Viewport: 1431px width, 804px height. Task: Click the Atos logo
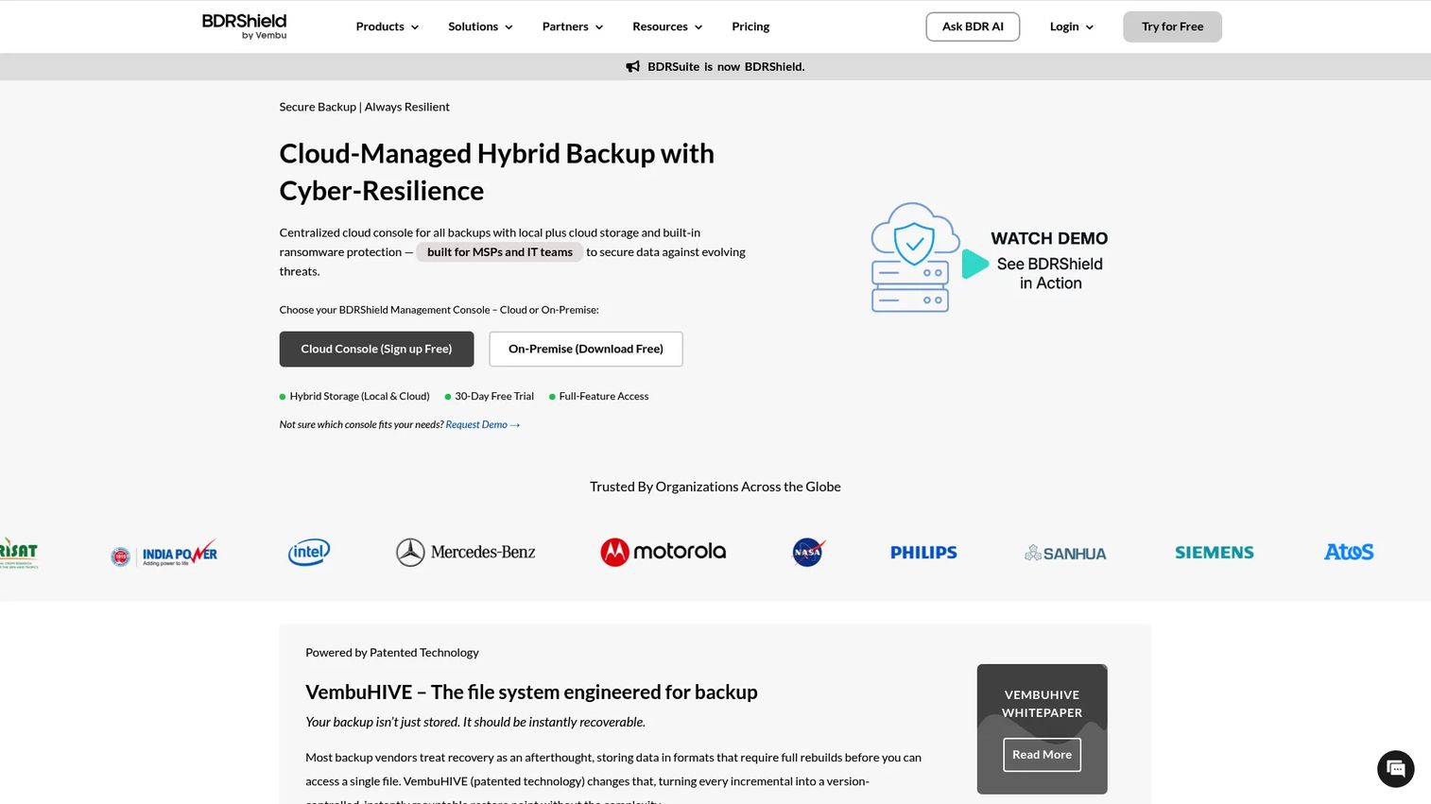coord(1349,552)
